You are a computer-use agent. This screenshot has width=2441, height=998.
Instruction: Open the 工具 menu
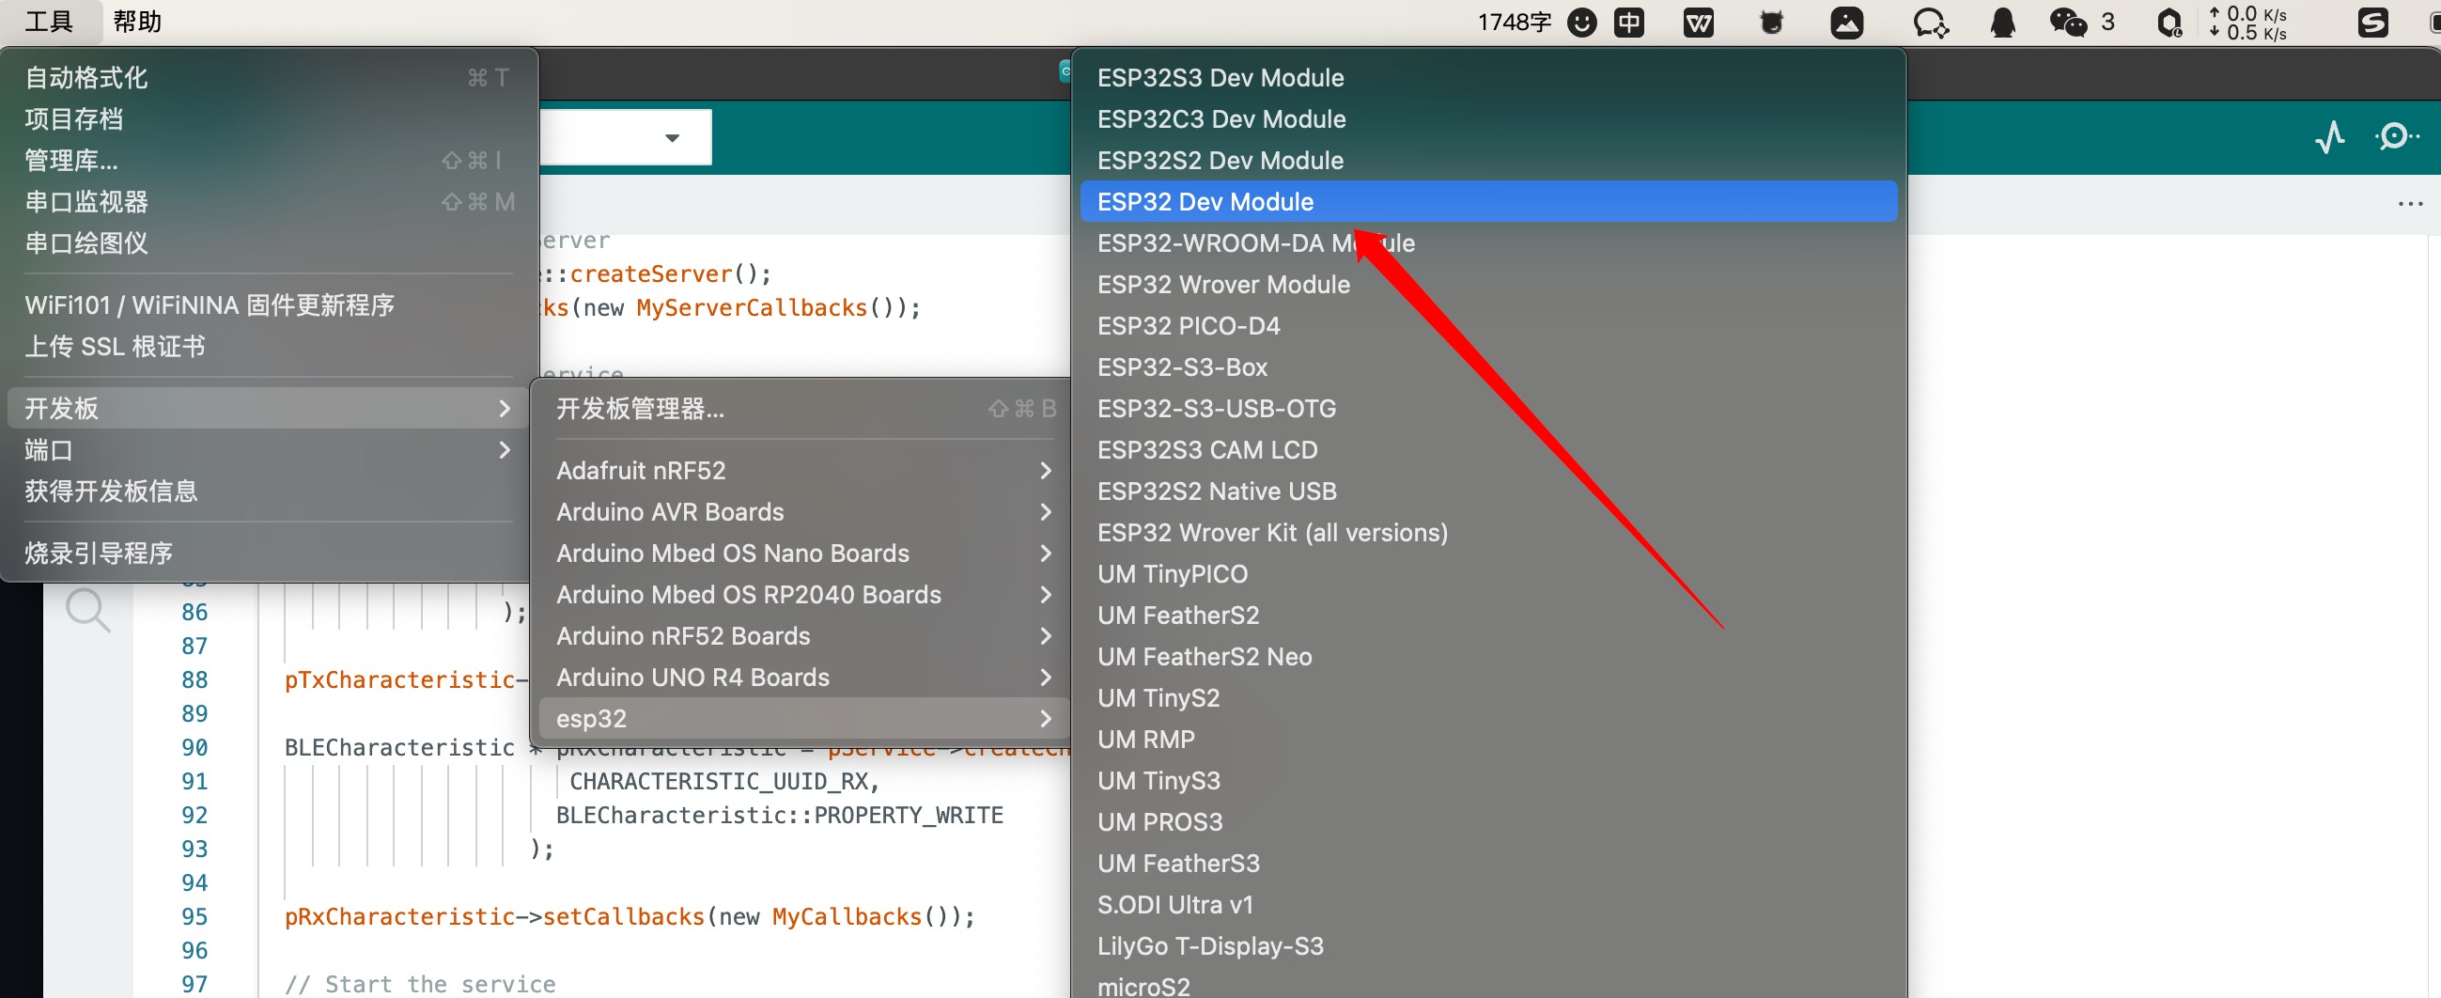click(x=49, y=22)
